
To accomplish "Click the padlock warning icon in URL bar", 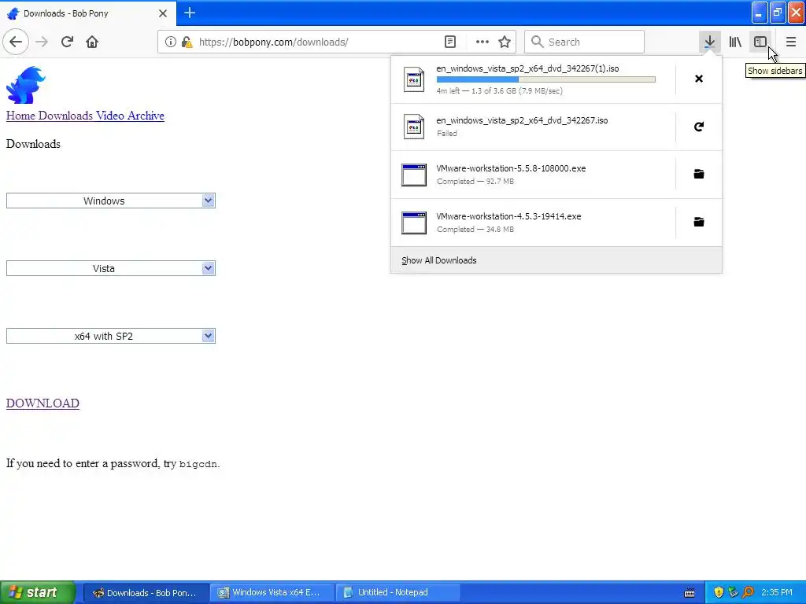I will 187,42.
